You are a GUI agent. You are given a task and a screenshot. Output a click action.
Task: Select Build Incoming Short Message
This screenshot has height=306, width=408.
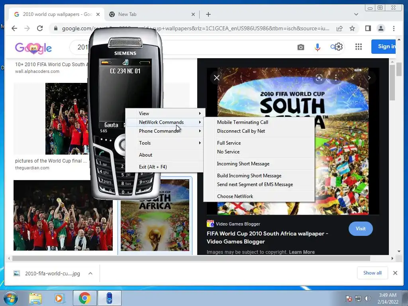[x=259, y=176]
